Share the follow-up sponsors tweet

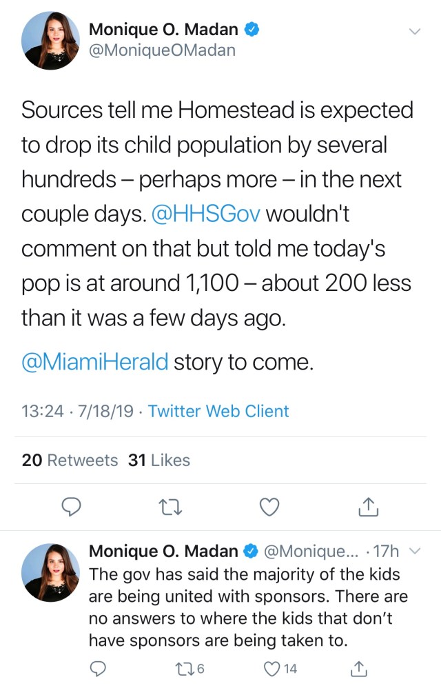click(x=358, y=668)
